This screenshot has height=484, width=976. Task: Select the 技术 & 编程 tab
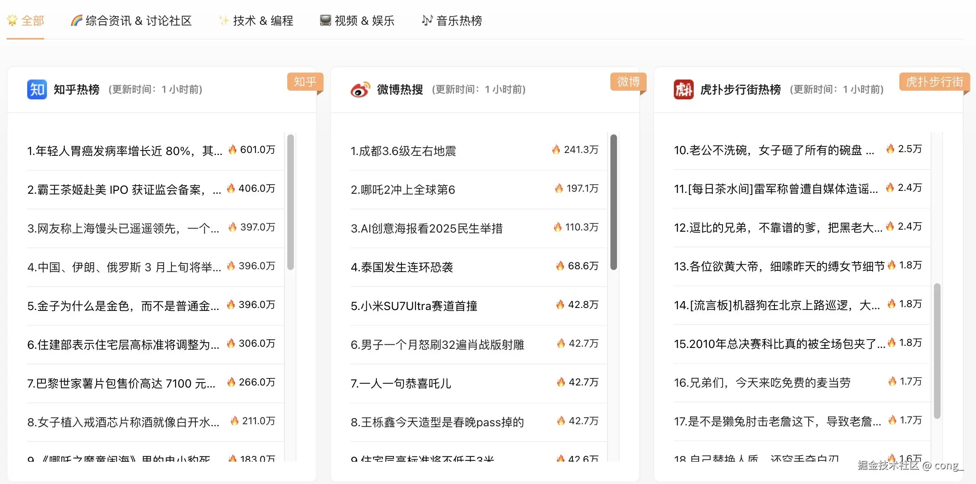click(263, 21)
